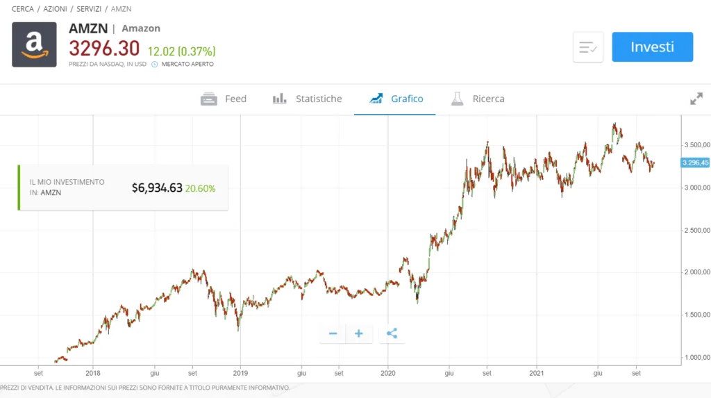
Task: Click the Amazon logo thumbnail
Action: click(x=34, y=44)
